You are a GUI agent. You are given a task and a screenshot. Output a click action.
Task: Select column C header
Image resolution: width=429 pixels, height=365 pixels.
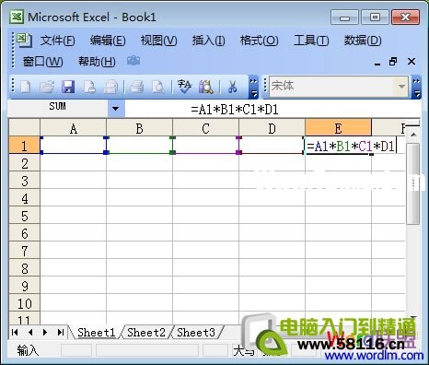[x=206, y=128]
